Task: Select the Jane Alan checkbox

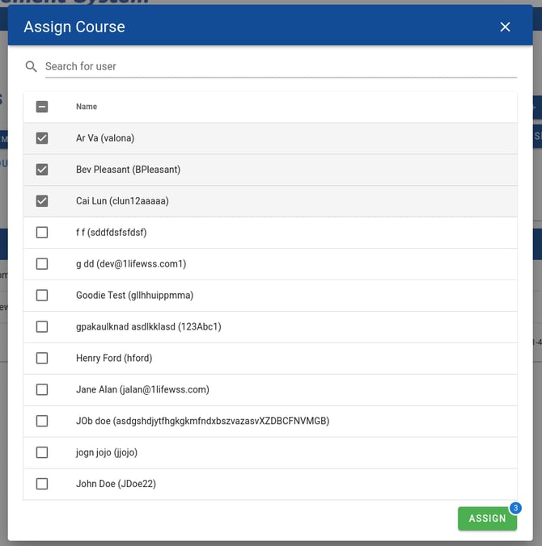Action: click(42, 389)
